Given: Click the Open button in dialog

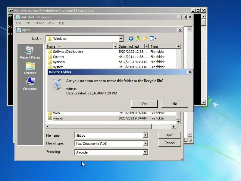Looking at the screenshot, I should [169, 135].
